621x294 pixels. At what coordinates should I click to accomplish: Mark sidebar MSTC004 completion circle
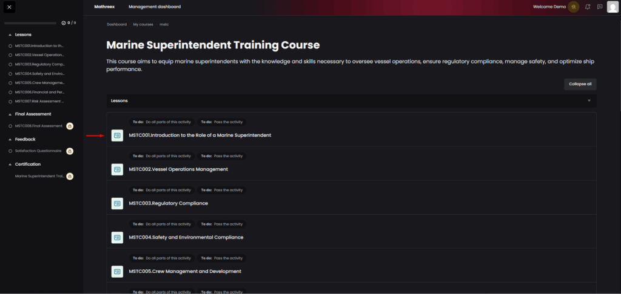point(10,74)
